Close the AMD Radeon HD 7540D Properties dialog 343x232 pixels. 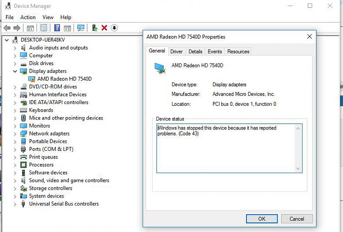309,36
